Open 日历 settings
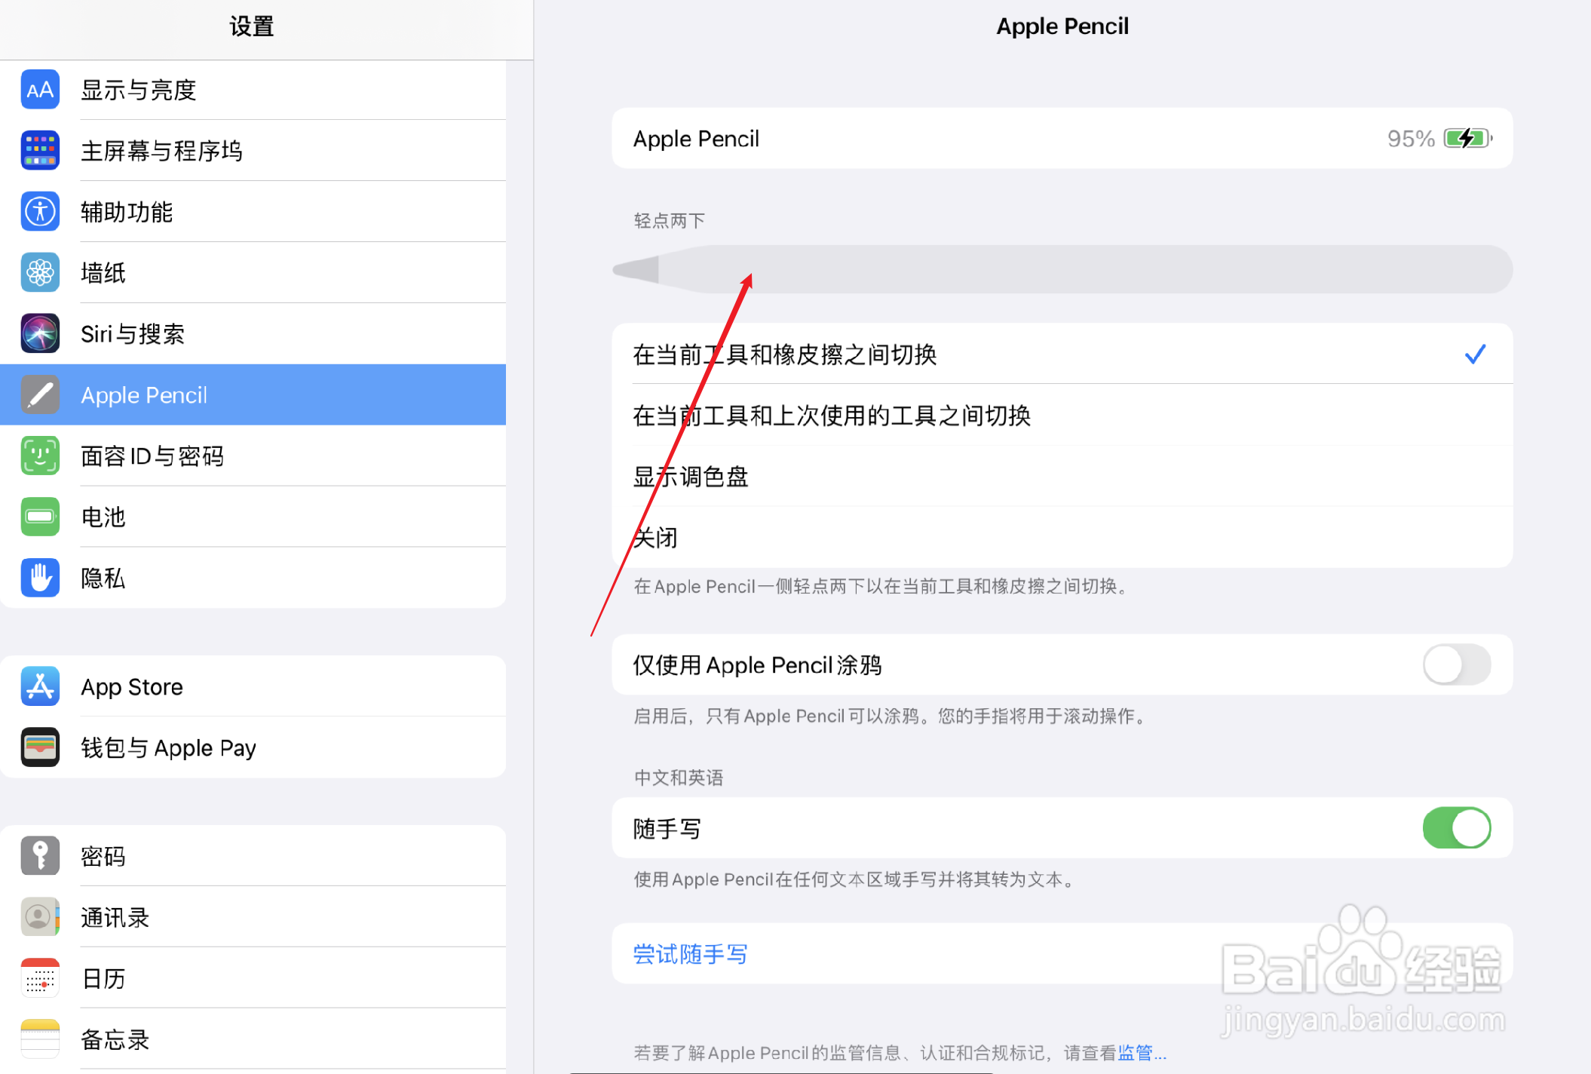 click(253, 978)
